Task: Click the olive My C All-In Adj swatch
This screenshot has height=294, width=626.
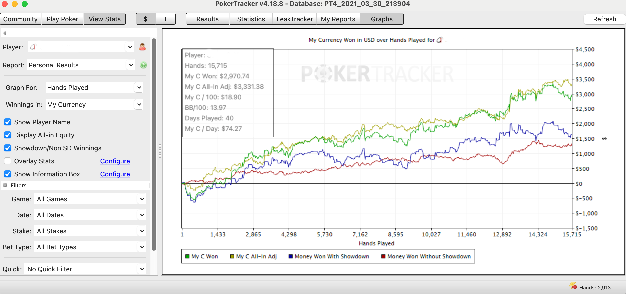Action: [x=232, y=256]
